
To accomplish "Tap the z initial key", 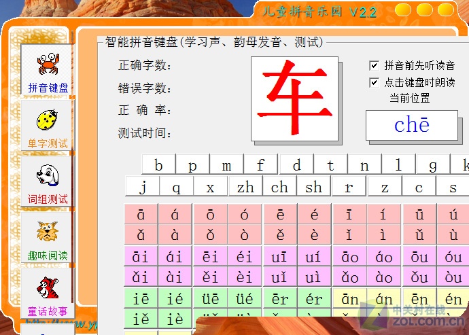I will 385,186.
